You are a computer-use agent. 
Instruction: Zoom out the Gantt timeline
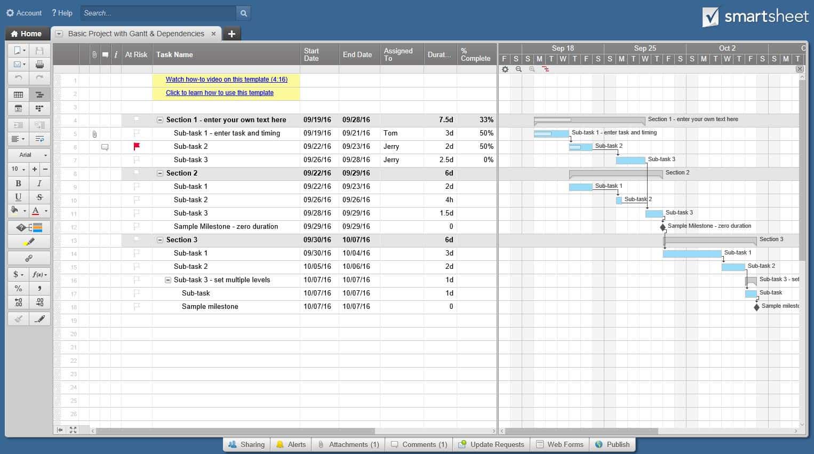coord(518,69)
